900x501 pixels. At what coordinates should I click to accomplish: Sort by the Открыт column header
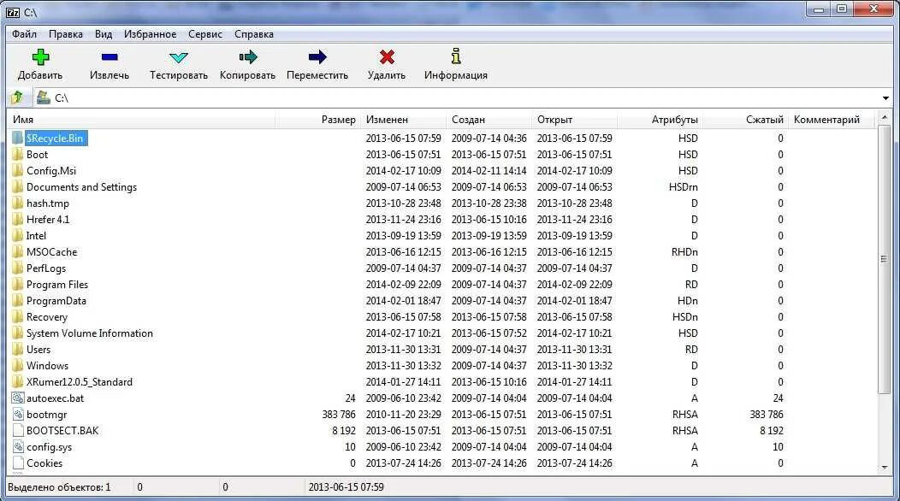[x=575, y=120]
